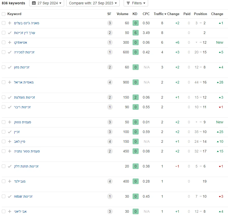Click the plus icon for פעמית סטוק נתניה

pos(10,151)
